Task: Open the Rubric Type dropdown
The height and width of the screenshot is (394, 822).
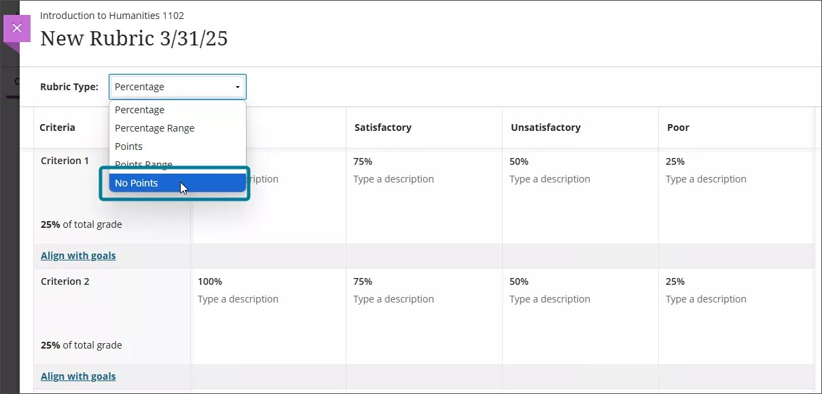Action: point(177,86)
